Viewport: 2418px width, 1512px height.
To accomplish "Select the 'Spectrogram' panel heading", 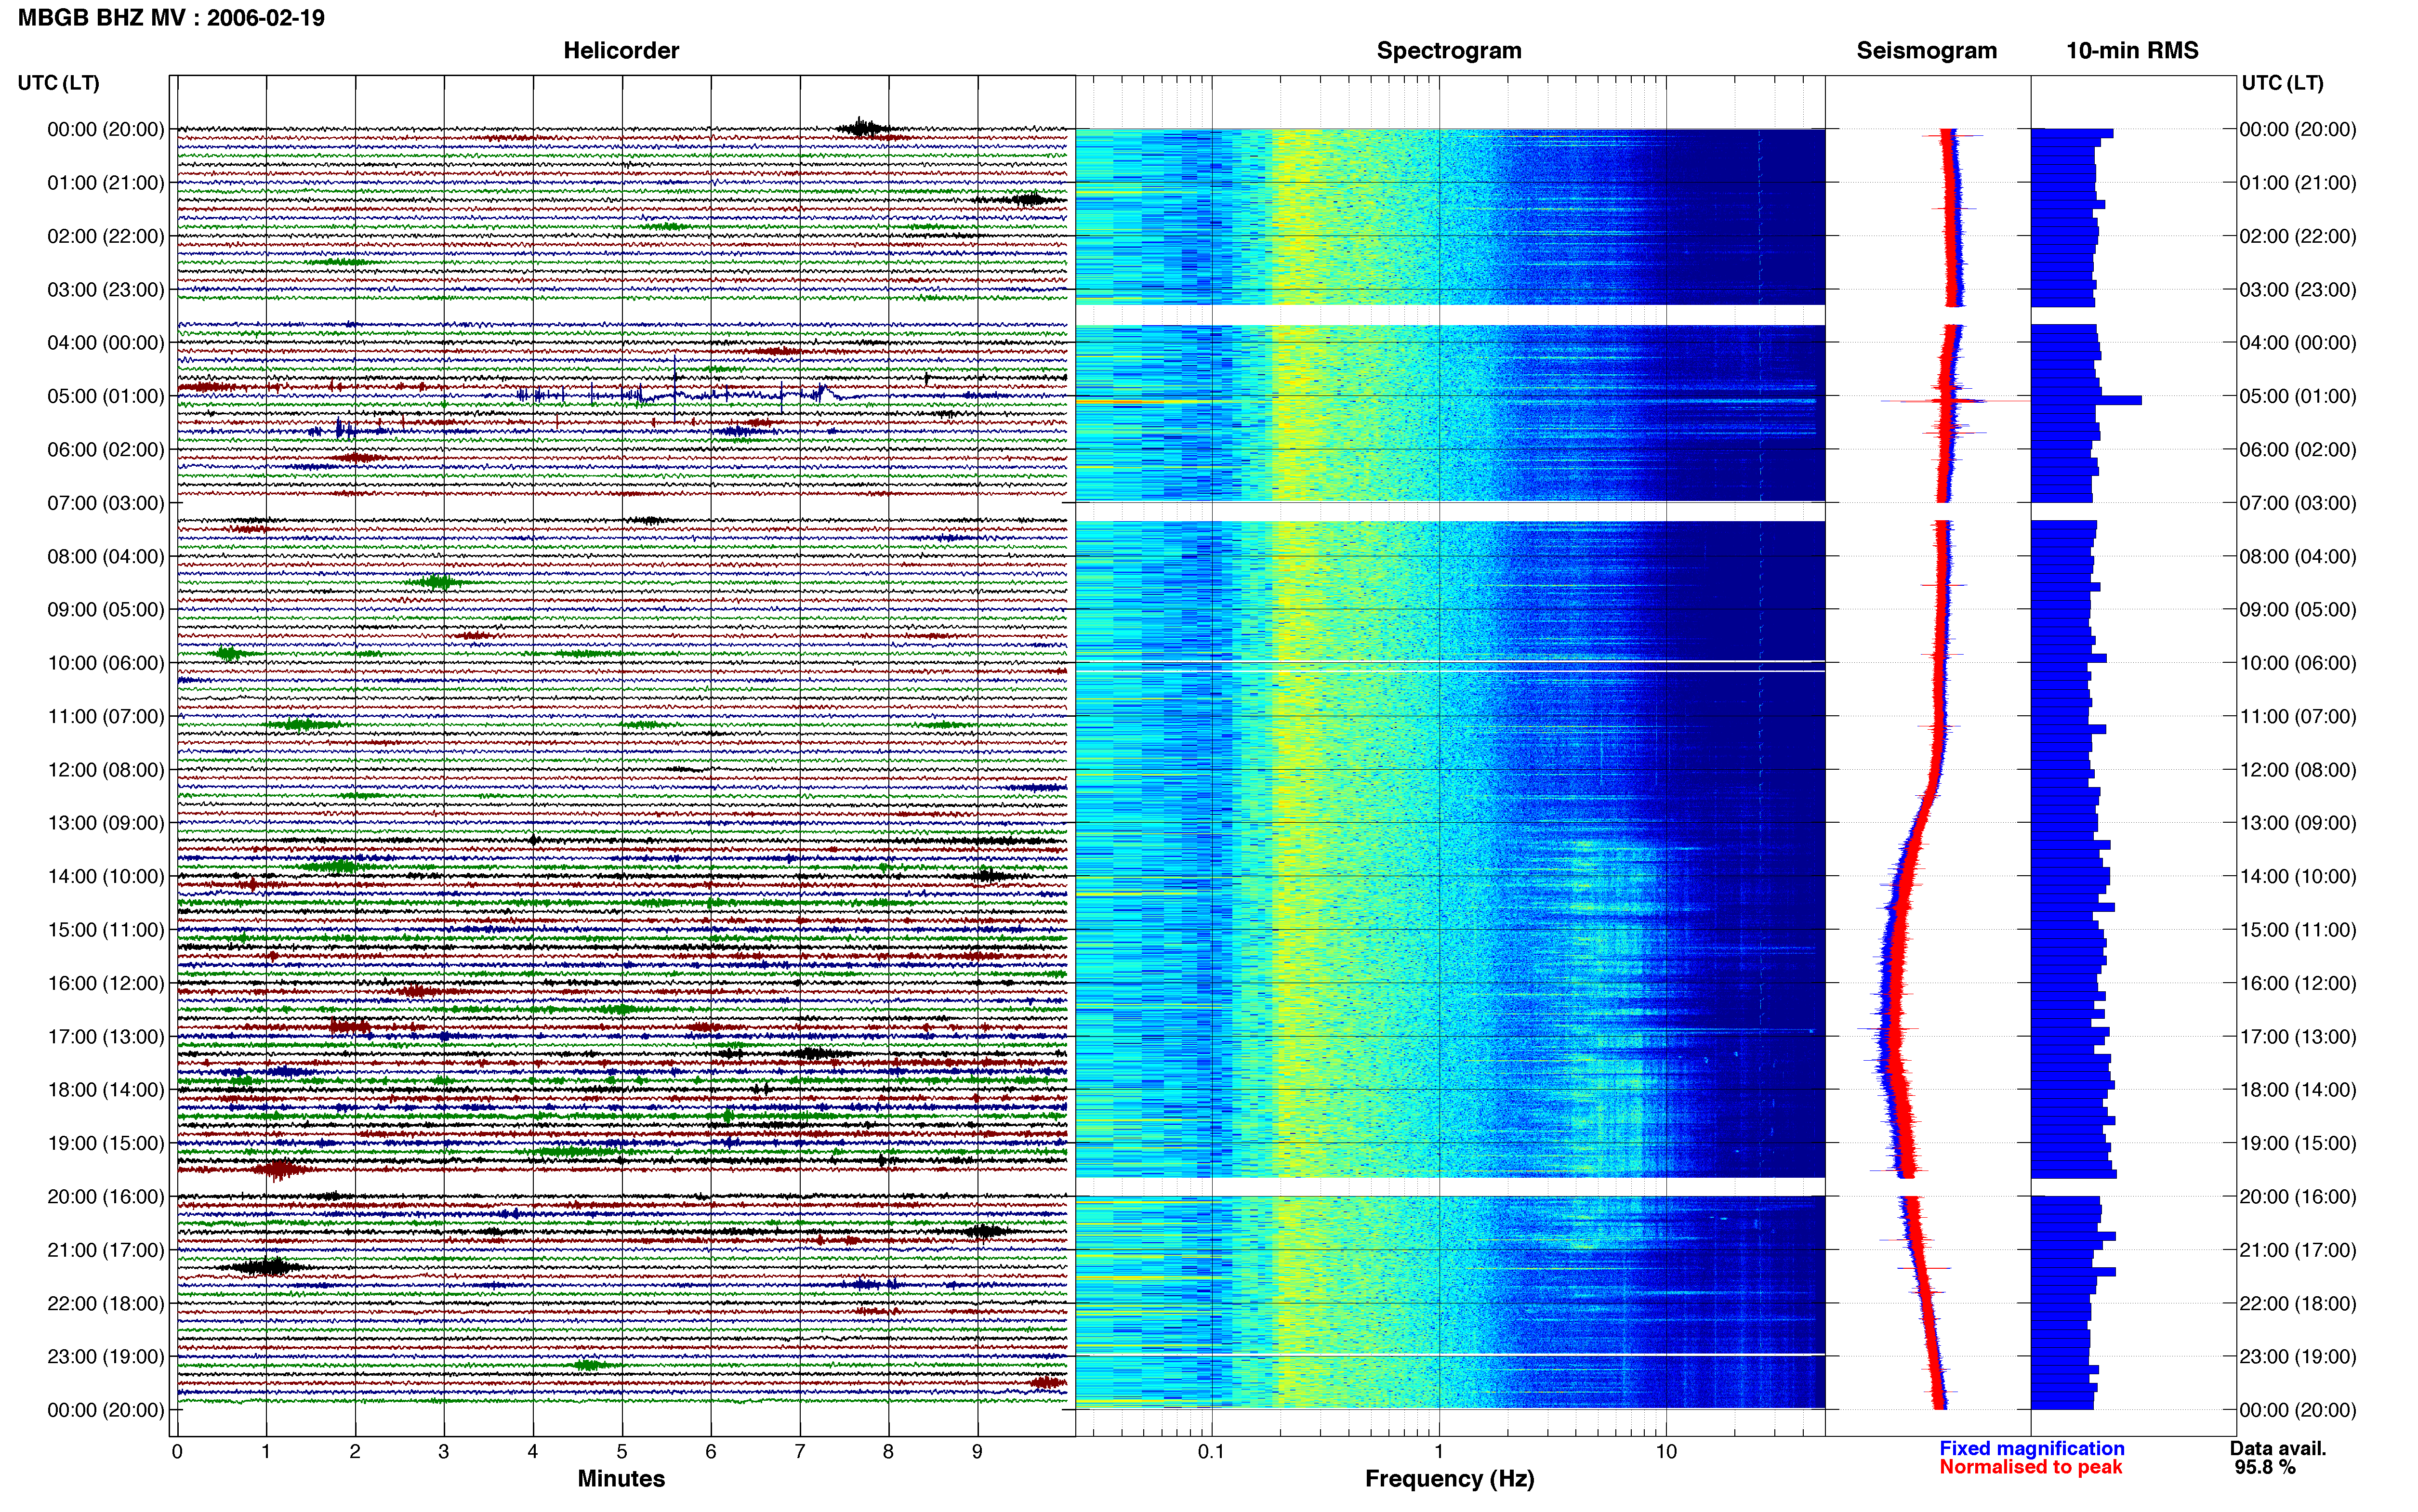I will (x=1449, y=51).
